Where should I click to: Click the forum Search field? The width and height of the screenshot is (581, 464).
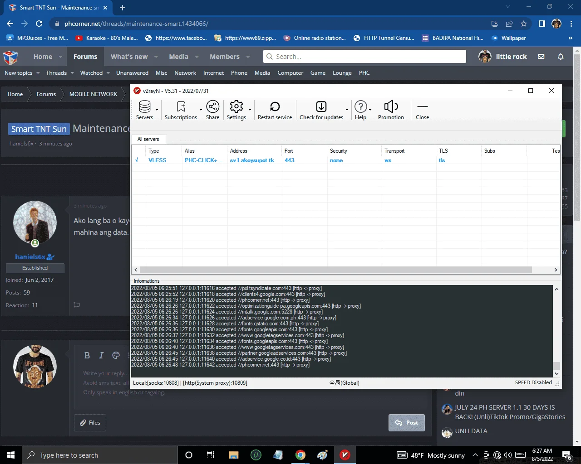pyautogui.click(x=364, y=57)
